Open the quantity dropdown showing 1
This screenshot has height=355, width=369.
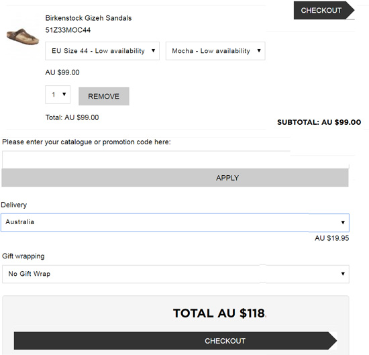pyautogui.click(x=58, y=95)
